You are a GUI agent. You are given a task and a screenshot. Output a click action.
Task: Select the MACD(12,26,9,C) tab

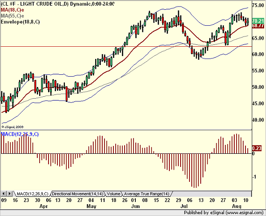(x=33, y=194)
